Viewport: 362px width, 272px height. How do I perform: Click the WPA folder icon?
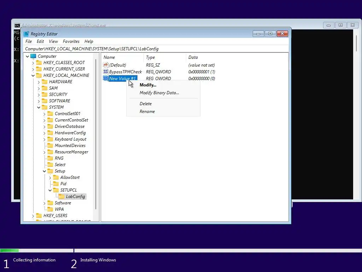pos(50,209)
